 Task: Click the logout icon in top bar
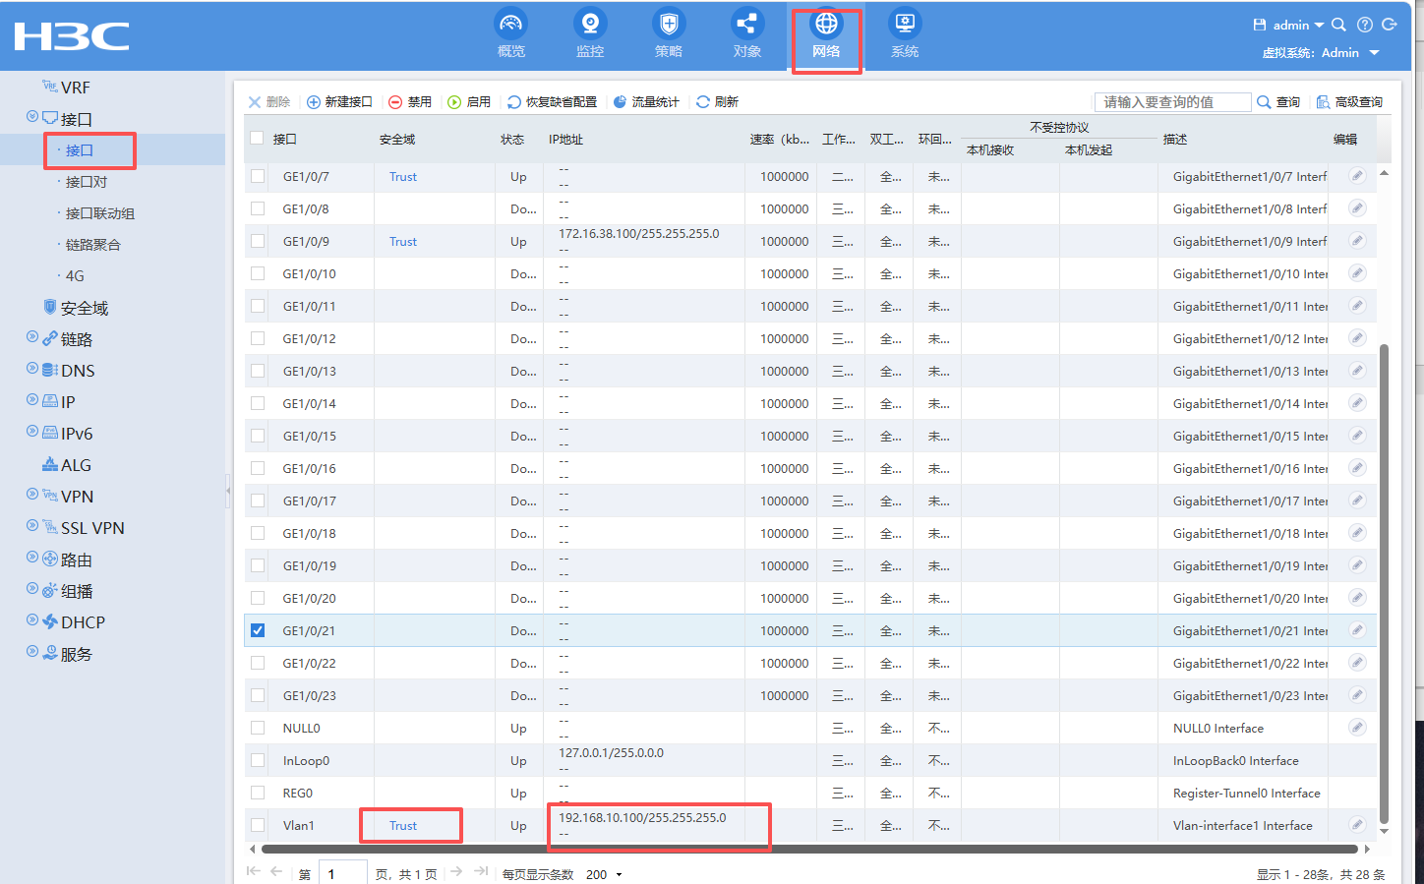(x=1390, y=25)
